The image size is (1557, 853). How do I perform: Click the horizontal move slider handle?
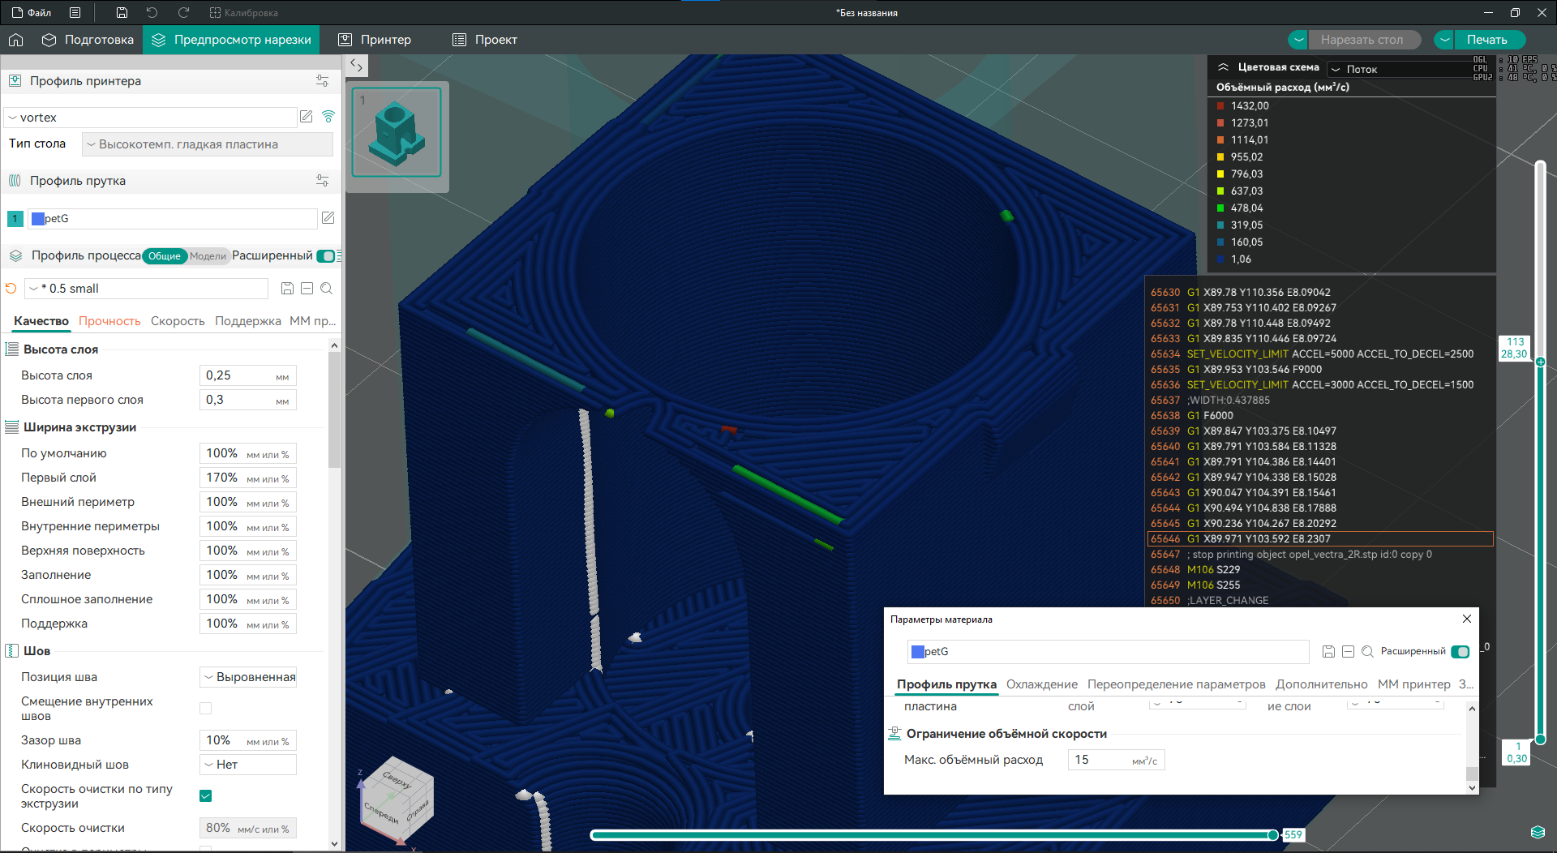(1273, 835)
